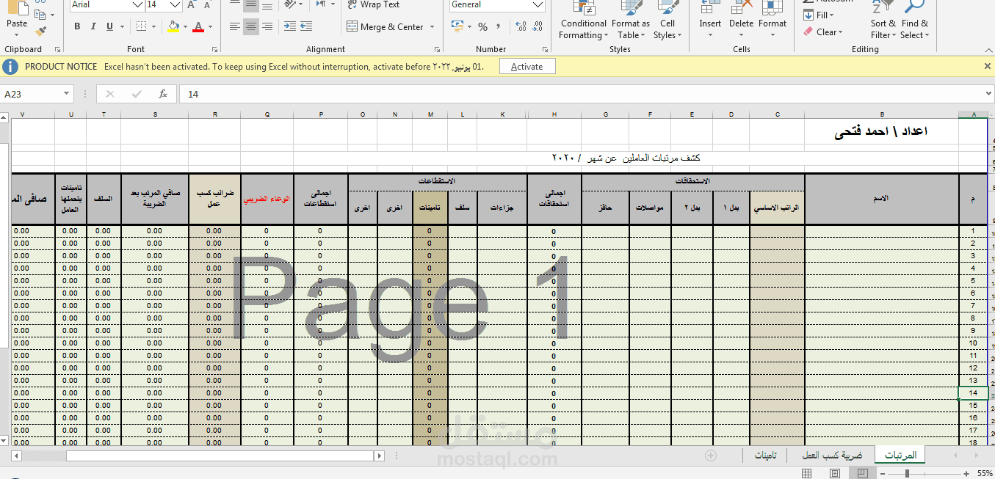995x479 pixels.
Task: Expand the formula bar
Action: pyautogui.click(x=988, y=94)
